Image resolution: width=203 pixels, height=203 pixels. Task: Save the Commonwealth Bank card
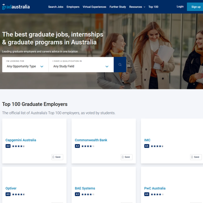click(x=127, y=157)
